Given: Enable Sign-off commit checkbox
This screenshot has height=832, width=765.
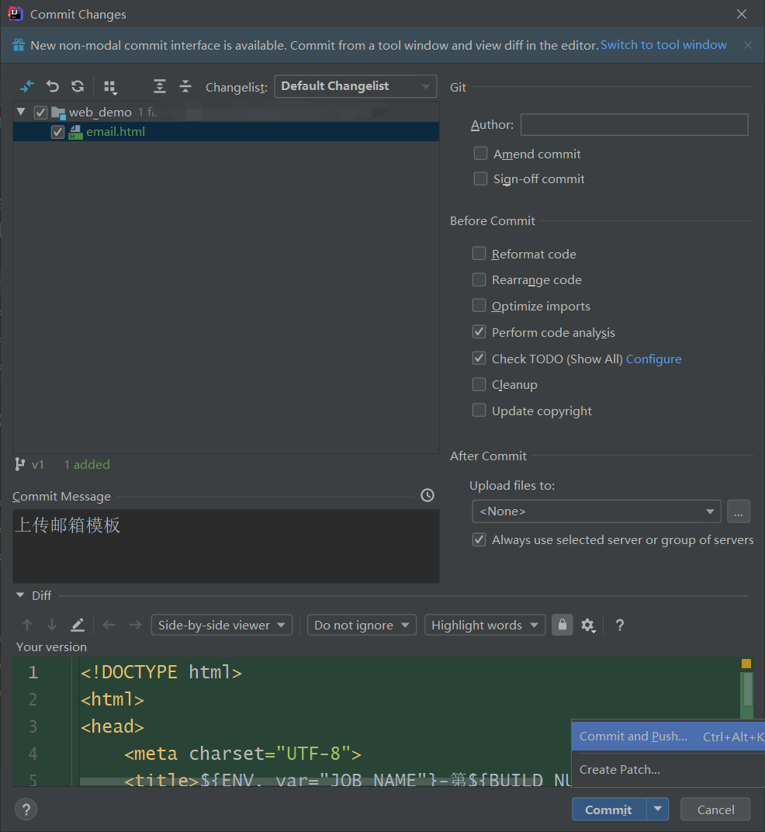Looking at the screenshot, I should (x=480, y=179).
